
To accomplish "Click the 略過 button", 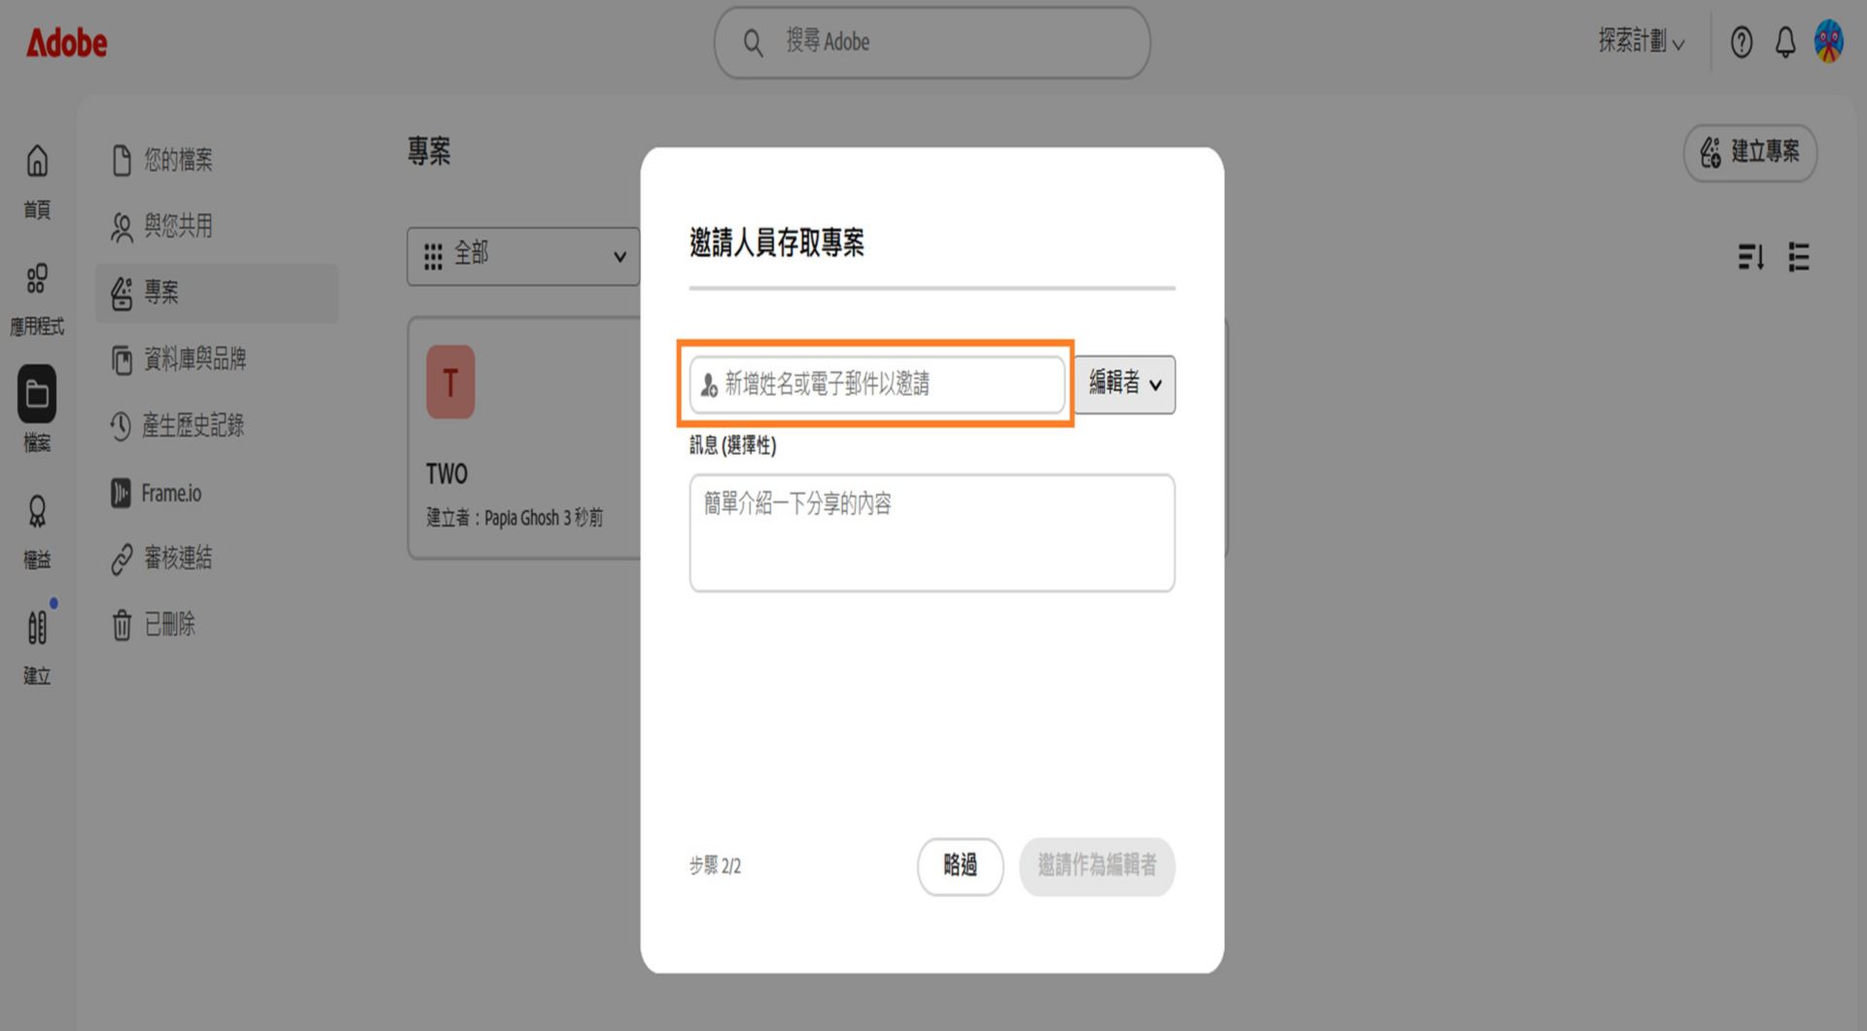I will click(x=960, y=866).
